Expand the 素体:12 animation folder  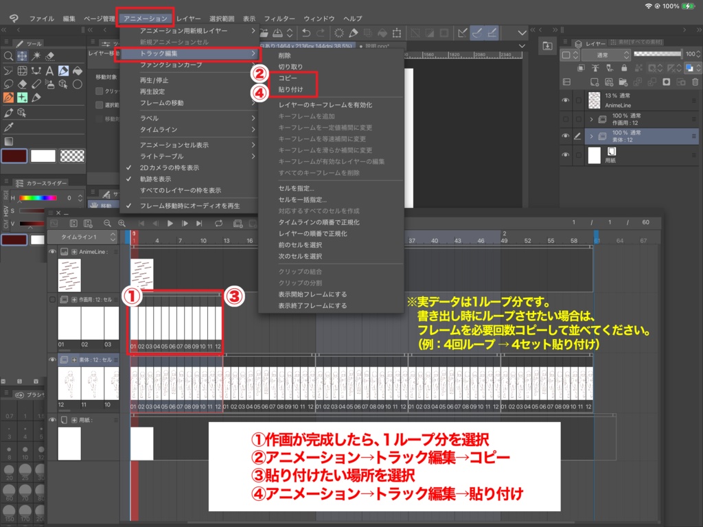[x=591, y=137]
